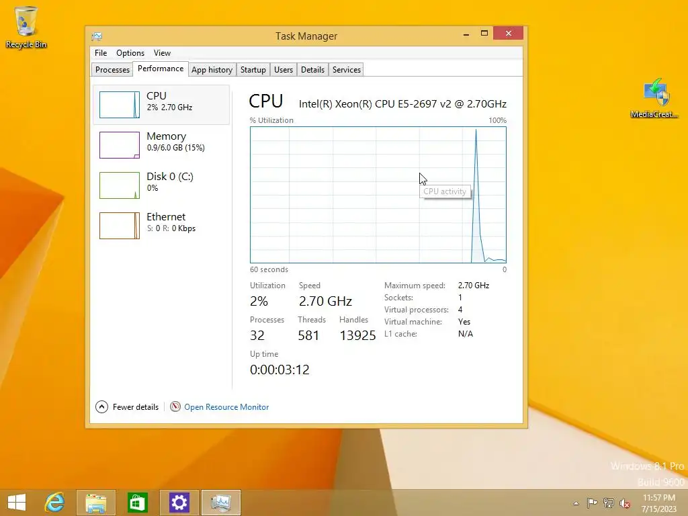The image size is (688, 516).
Task: Click the Task Manager taskbar button
Action: (x=220, y=503)
